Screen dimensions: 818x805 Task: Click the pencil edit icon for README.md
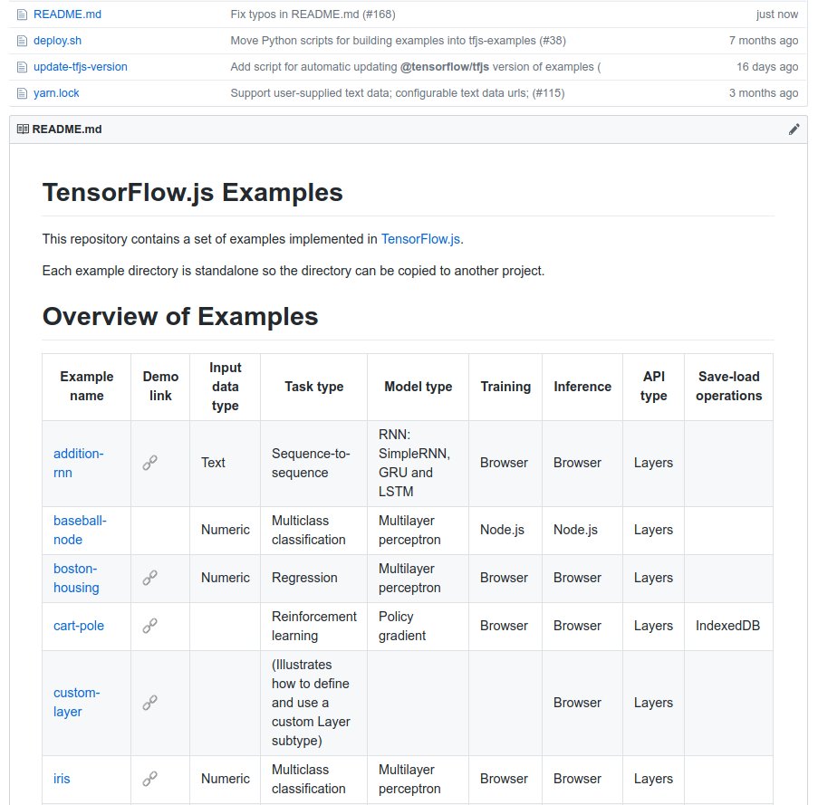[794, 129]
